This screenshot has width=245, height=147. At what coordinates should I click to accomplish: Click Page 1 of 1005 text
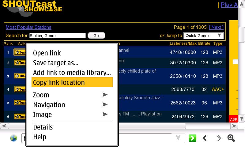click(x=190, y=27)
